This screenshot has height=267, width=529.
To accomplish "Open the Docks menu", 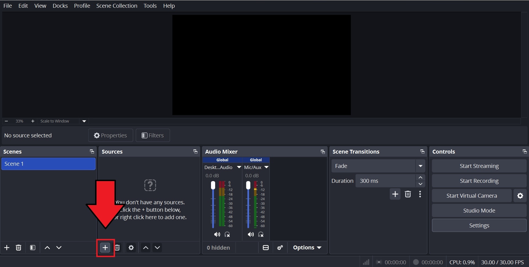I will tap(60, 6).
